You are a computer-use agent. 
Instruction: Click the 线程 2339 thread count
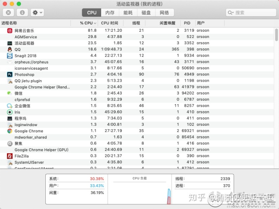[203, 178]
